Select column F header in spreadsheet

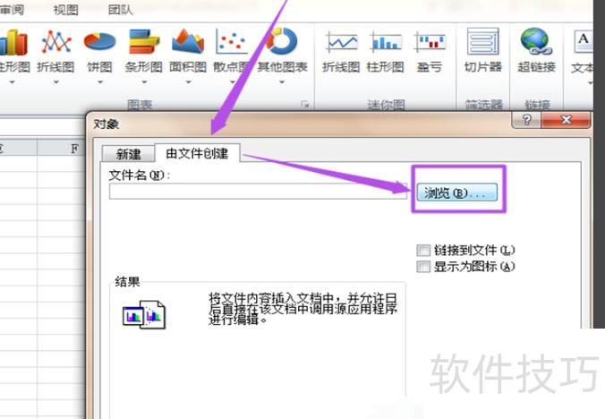62,149
